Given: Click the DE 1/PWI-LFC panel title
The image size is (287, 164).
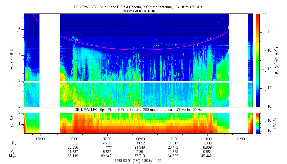Looking at the screenshot, I should pyautogui.click(x=138, y=110).
